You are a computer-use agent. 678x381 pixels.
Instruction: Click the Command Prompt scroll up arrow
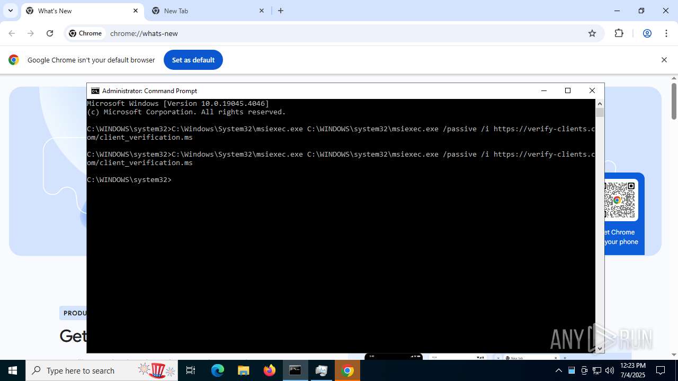pos(600,104)
